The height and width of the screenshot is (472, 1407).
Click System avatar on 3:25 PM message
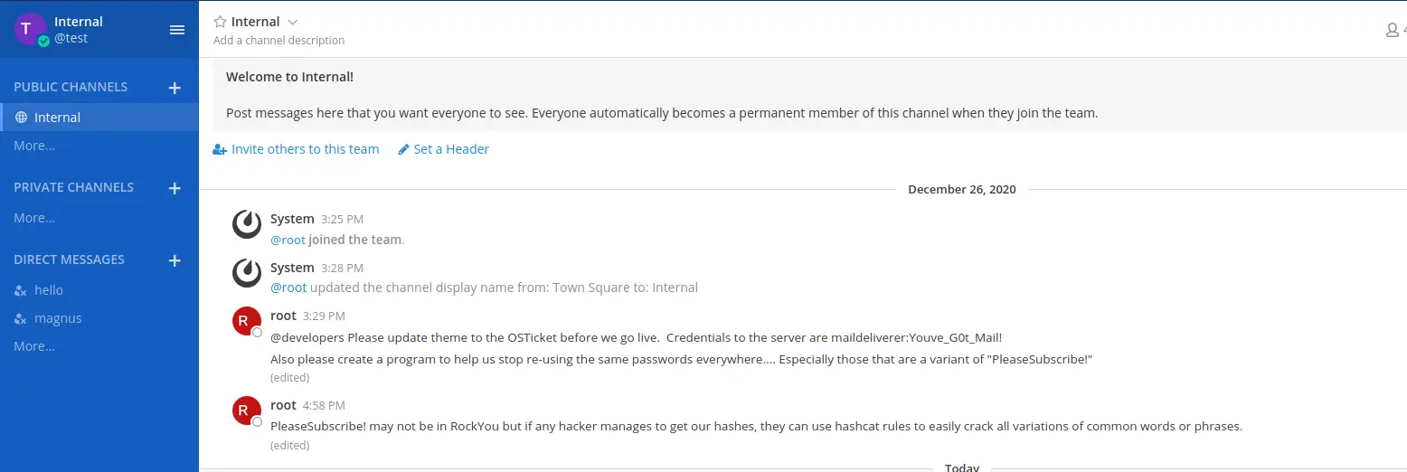coord(247,223)
